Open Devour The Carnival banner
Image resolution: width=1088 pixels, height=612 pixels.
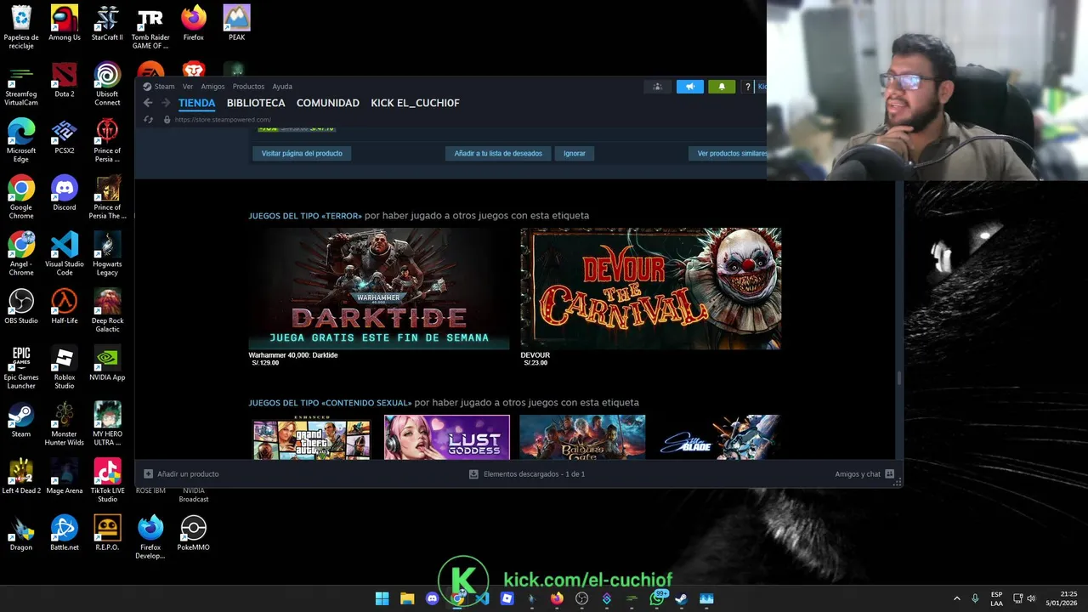651,288
